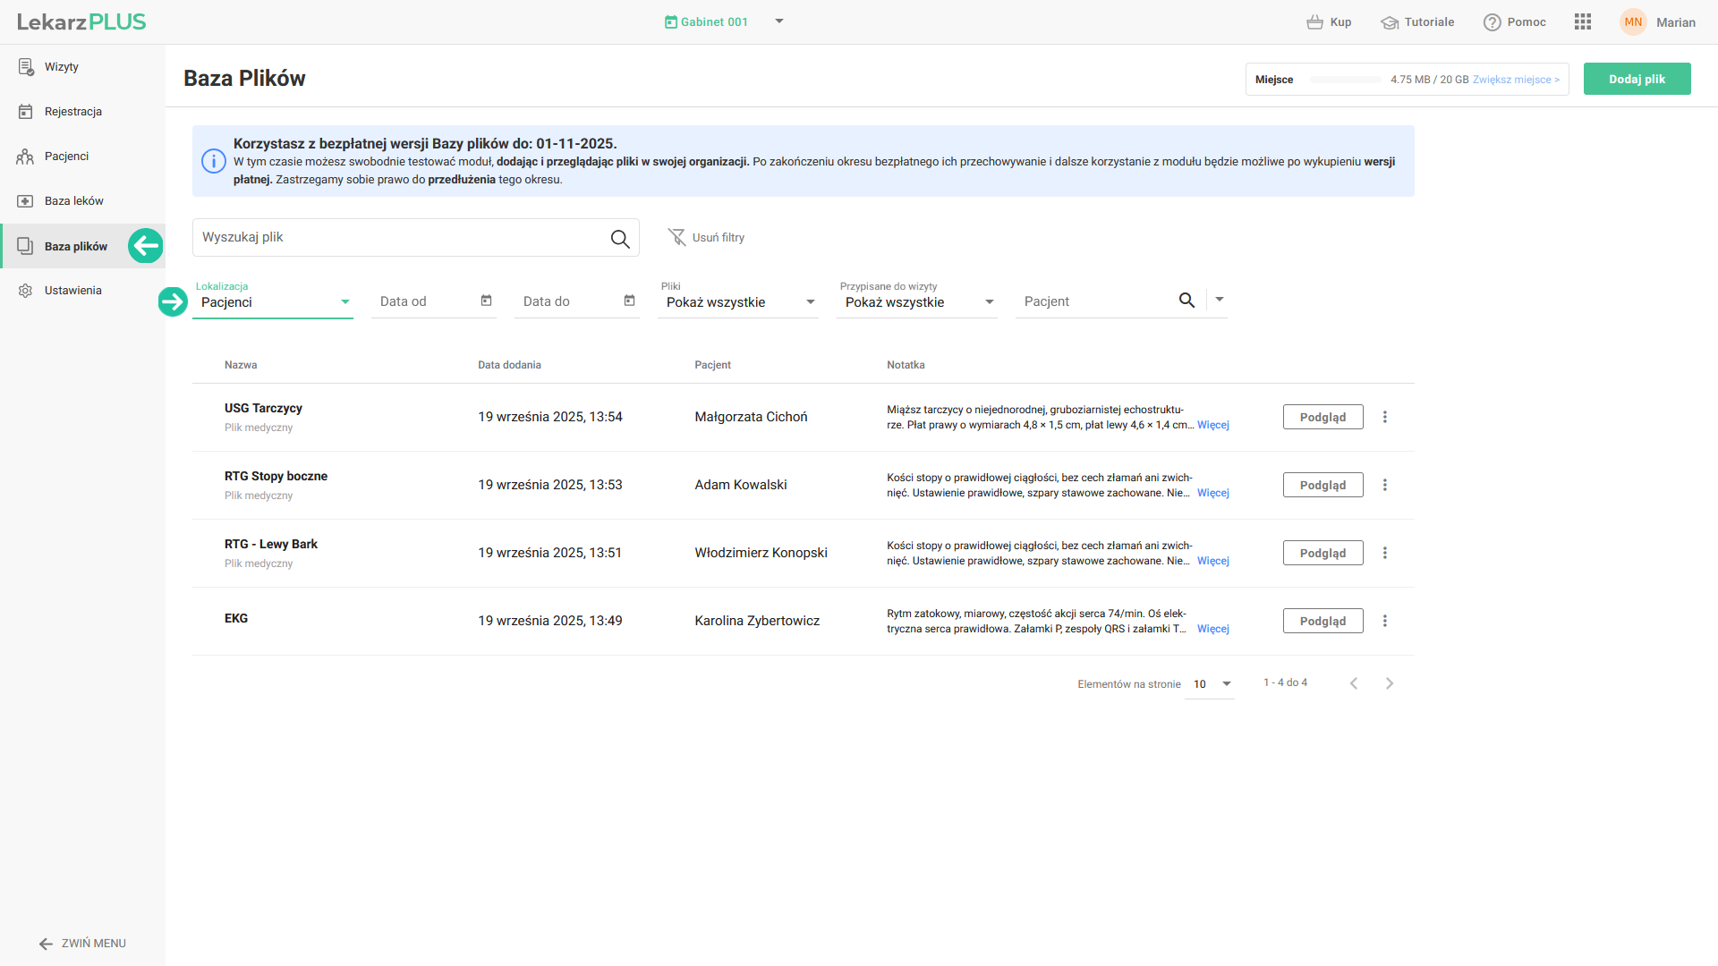
Task: Open three-dot menu for EKG row
Action: 1384,621
